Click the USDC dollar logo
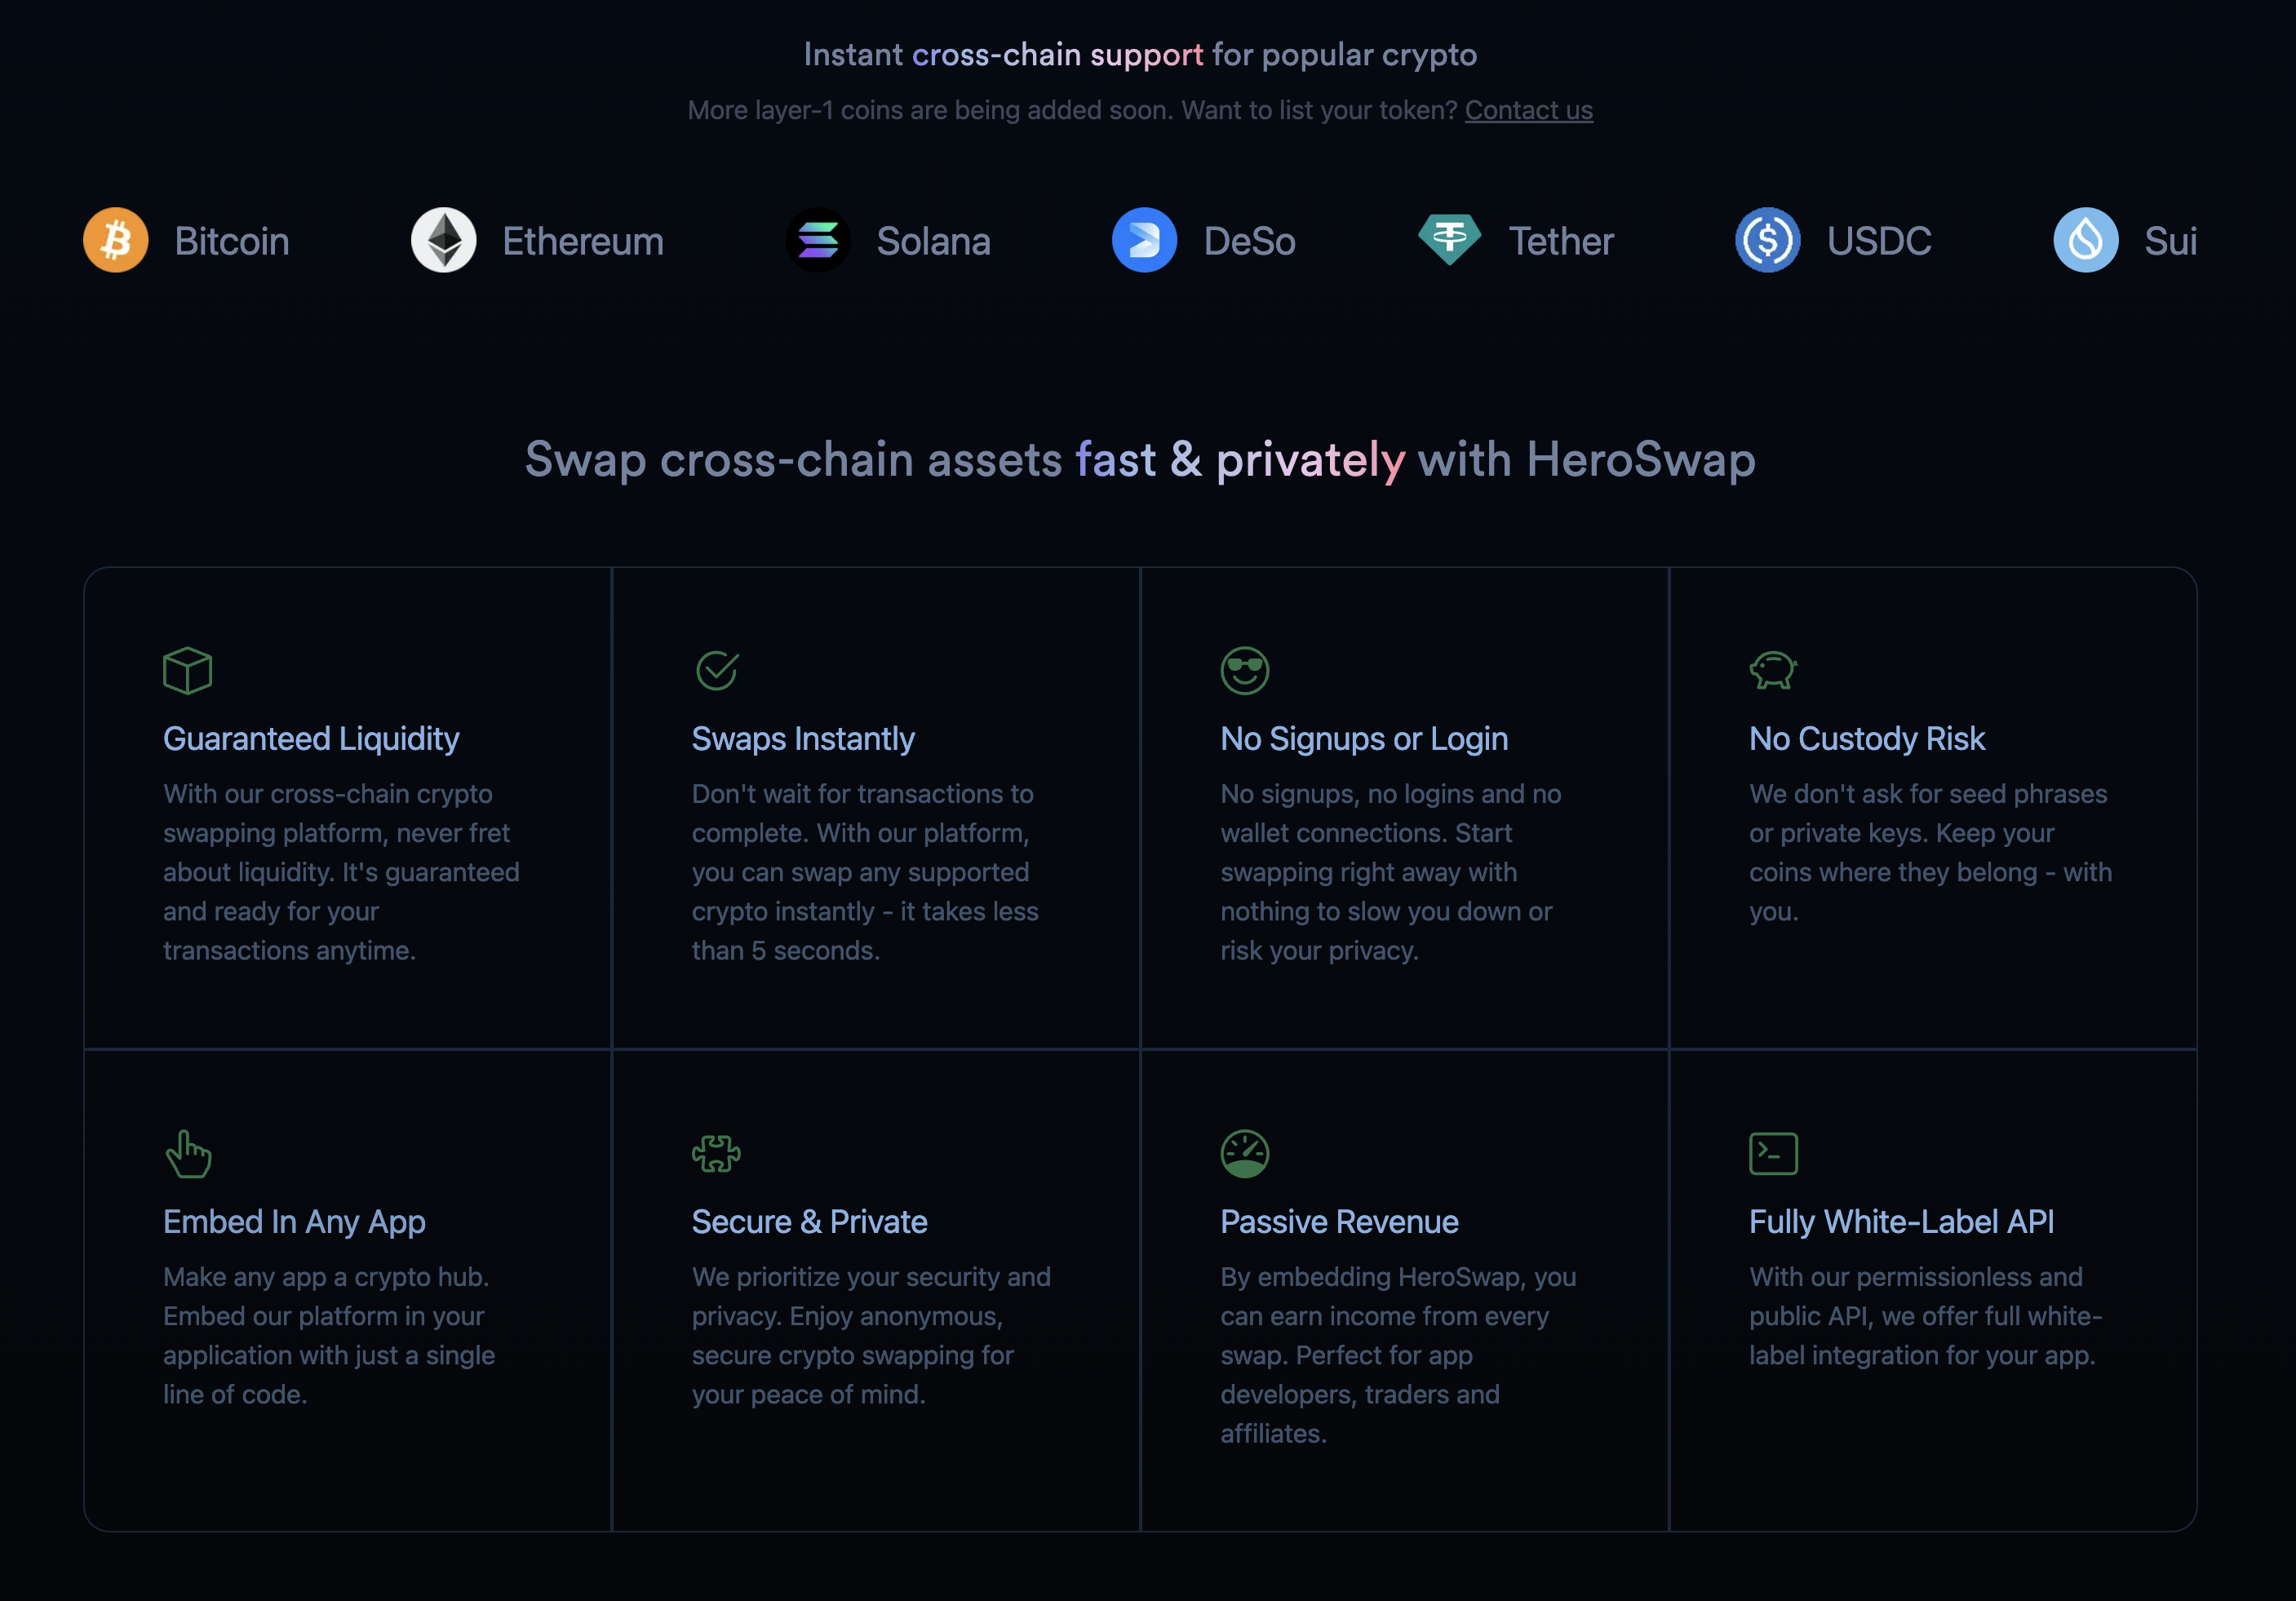The width and height of the screenshot is (2296, 1601). tap(1768, 240)
